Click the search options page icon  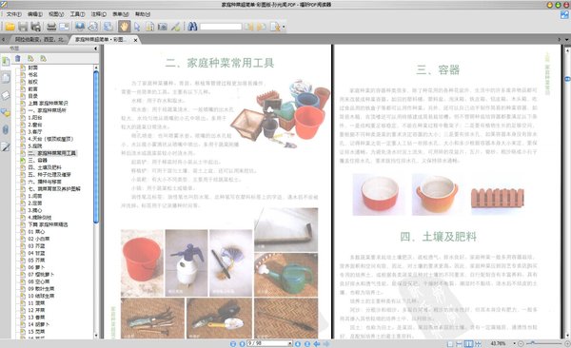click(x=275, y=27)
